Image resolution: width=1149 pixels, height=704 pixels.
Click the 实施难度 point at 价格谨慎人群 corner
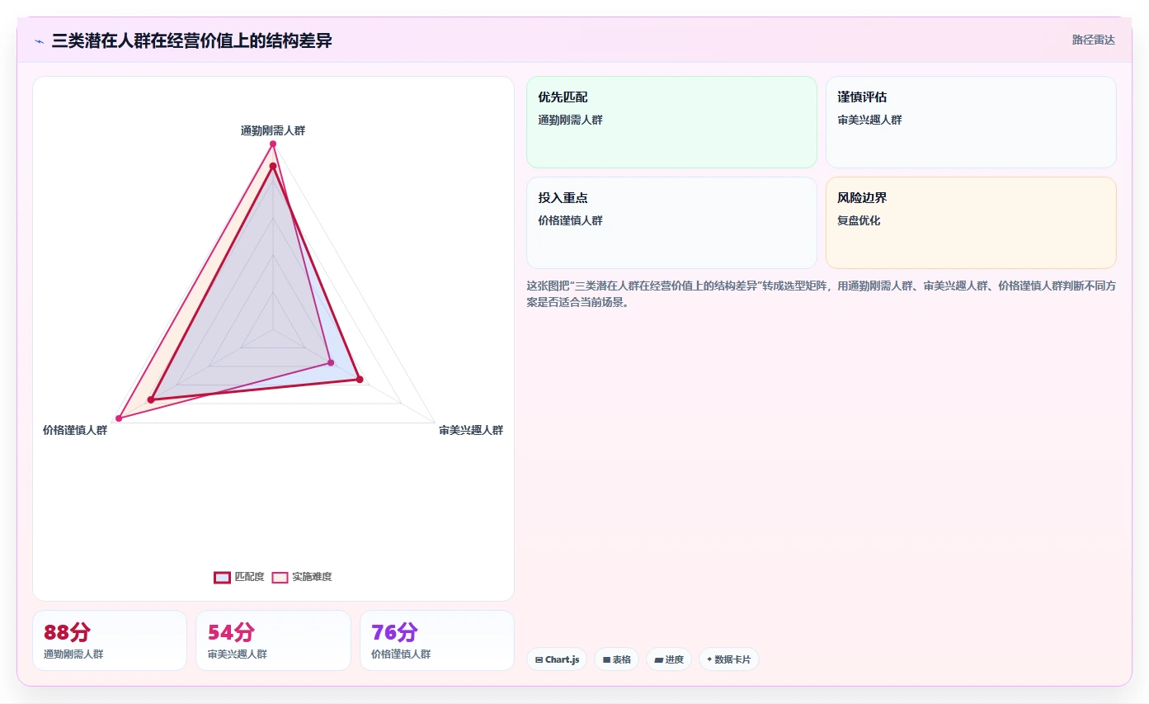tap(119, 418)
